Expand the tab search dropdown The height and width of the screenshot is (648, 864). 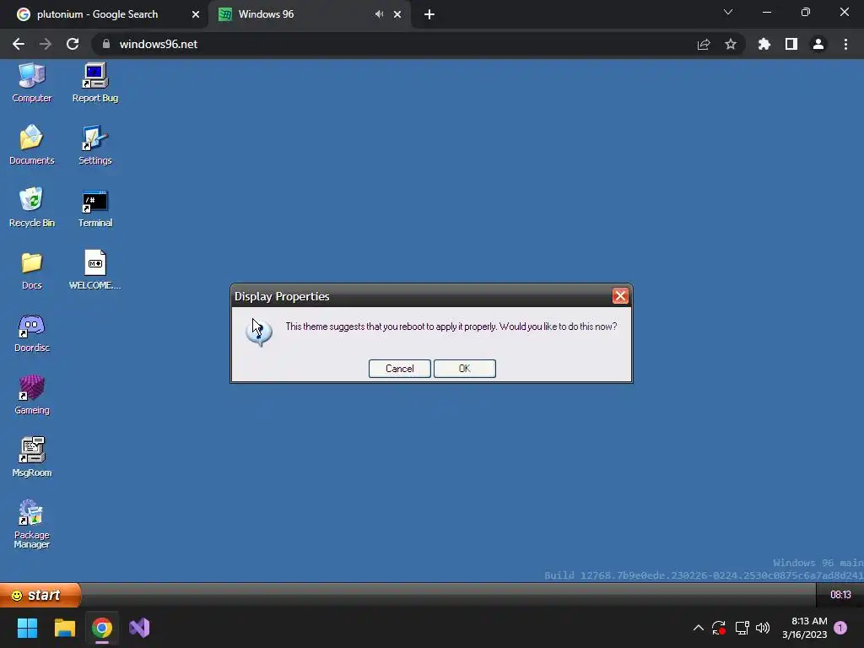[x=728, y=12]
